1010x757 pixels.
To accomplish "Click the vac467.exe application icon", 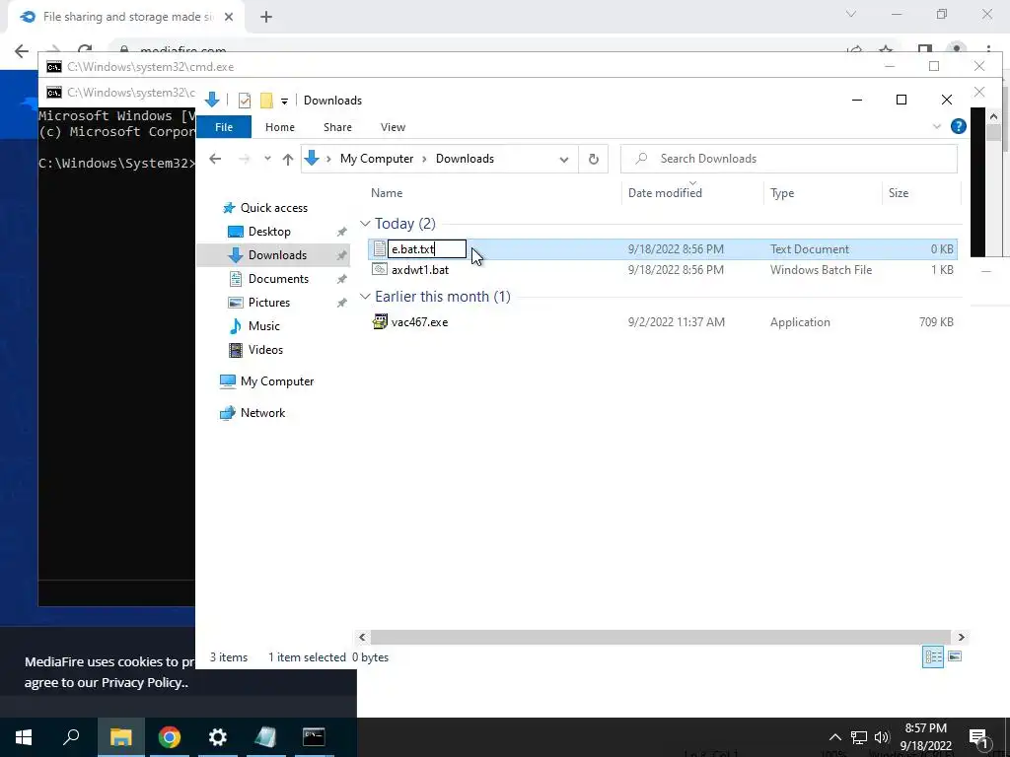I will point(380,322).
